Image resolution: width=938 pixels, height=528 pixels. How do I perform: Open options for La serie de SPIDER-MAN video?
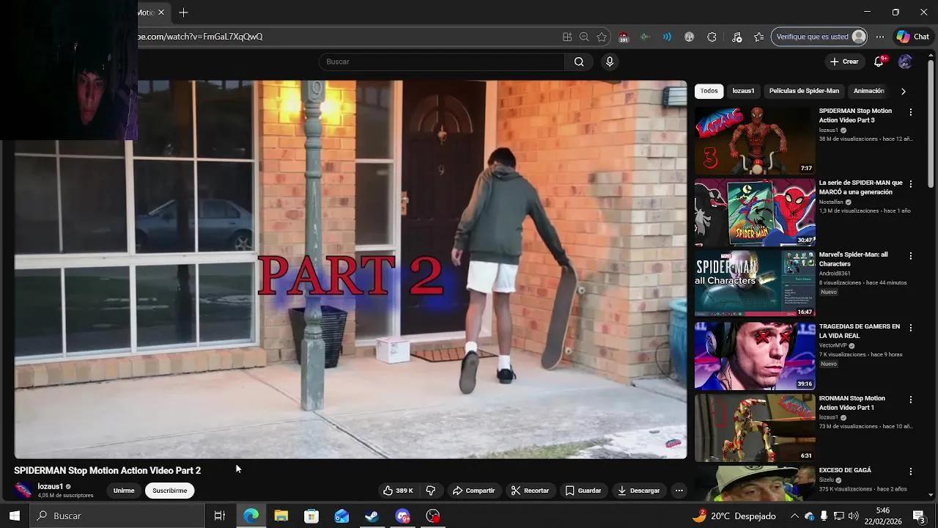(x=911, y=184)
